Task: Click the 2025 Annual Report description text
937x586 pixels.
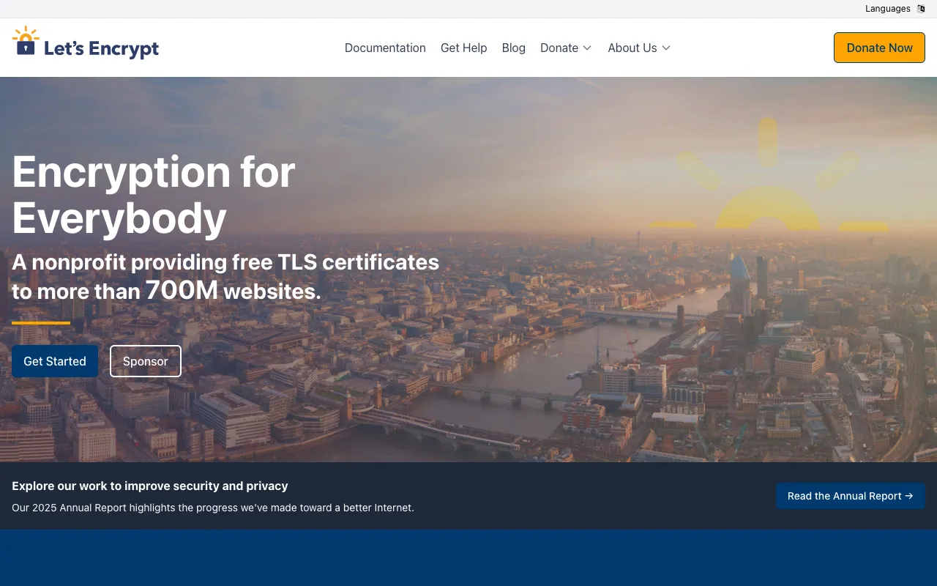Action: pos(212,508)
